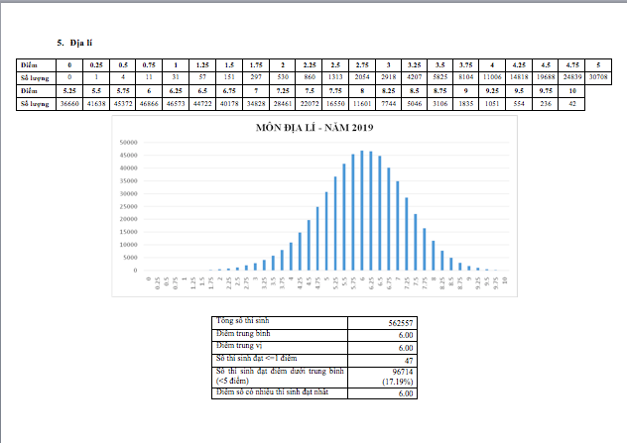This screenshot has height=443, width=627.
Task: Click the cell showing 36660
Action: (x=69, y=104)
